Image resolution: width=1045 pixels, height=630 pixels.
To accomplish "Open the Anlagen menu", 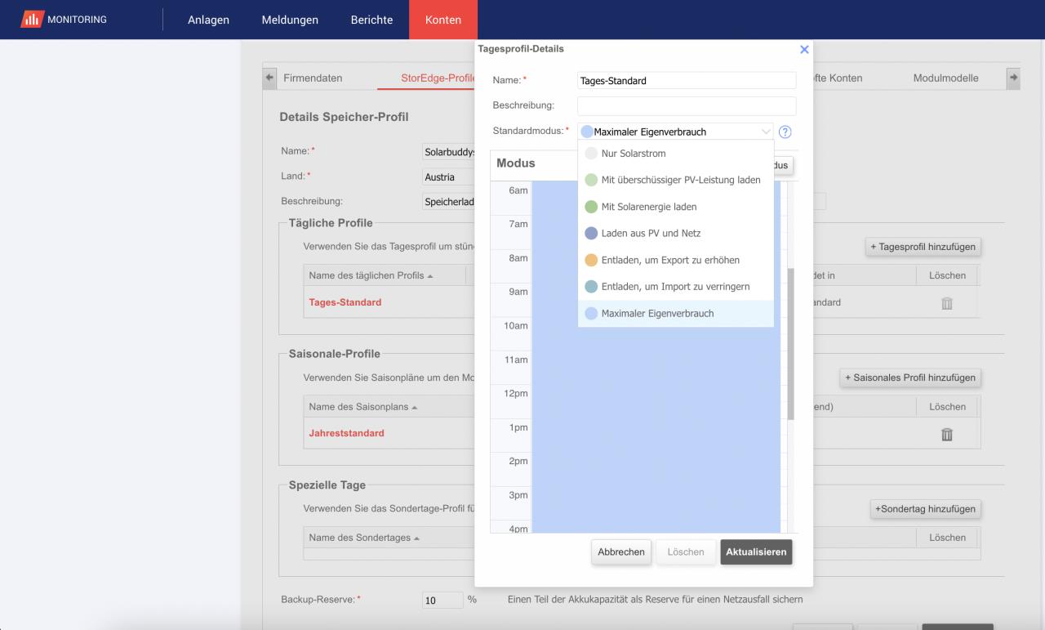I will tap(208, 20).
